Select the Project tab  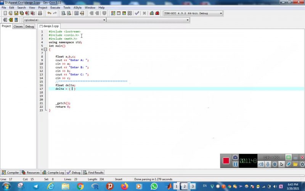[x=6, y=26]
